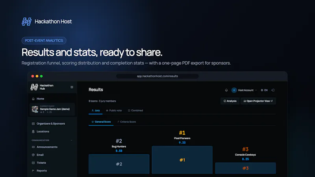Click the green maximize window dot
This screenshot has width=315, height=177.
(x=41, y=76)
